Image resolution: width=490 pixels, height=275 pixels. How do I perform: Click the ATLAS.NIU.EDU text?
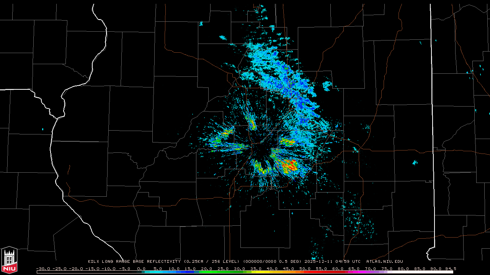tap(384, 262)
